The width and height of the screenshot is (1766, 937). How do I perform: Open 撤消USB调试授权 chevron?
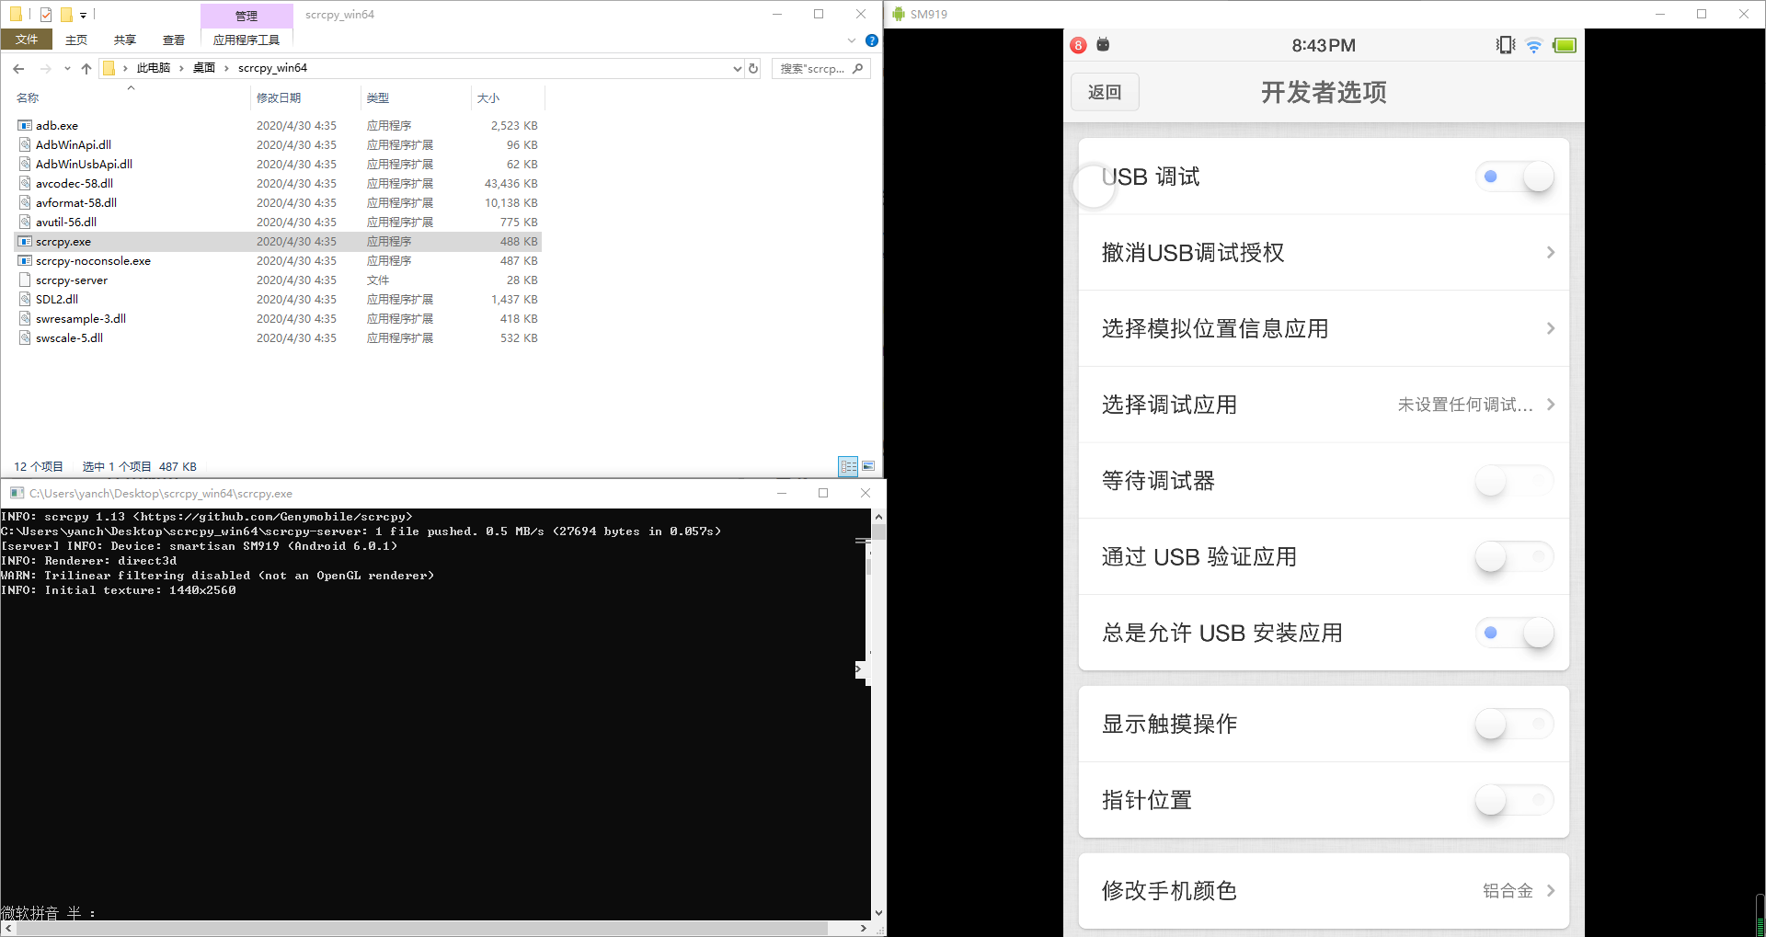point(1551,253)
